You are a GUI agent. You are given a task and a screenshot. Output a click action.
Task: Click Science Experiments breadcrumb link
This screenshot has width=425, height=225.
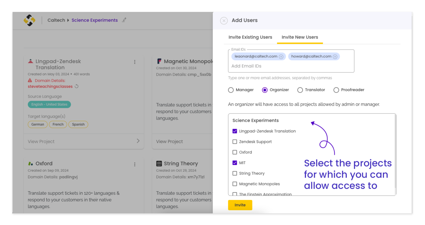[95, 20]
